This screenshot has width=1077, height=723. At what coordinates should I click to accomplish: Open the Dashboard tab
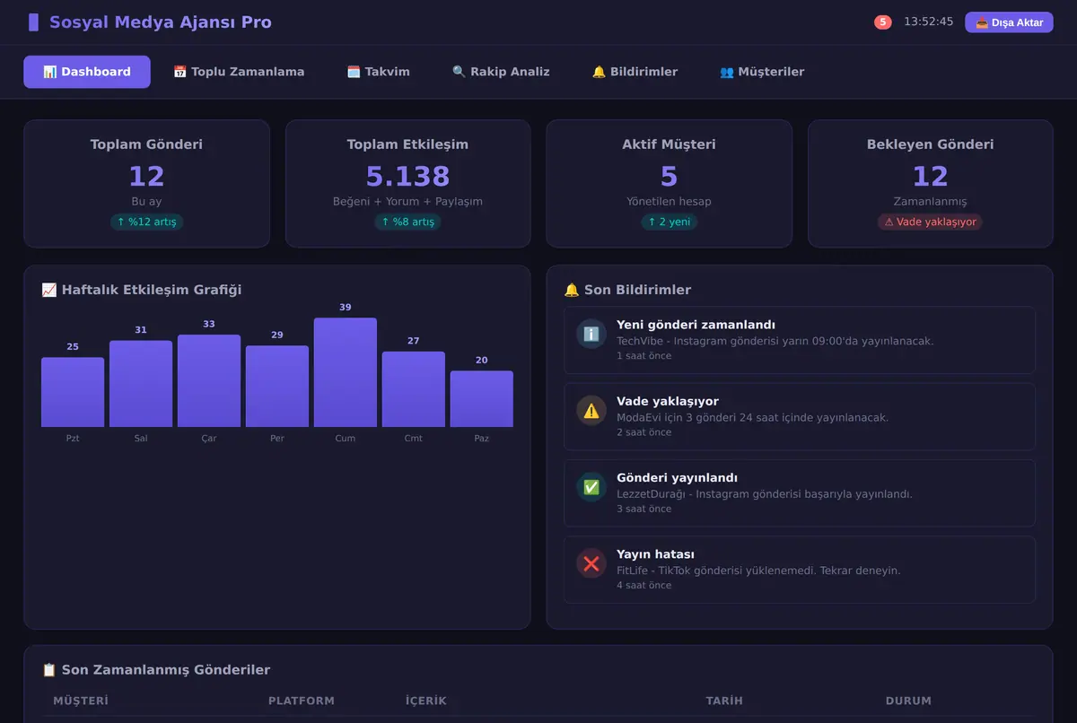point(87,72)
